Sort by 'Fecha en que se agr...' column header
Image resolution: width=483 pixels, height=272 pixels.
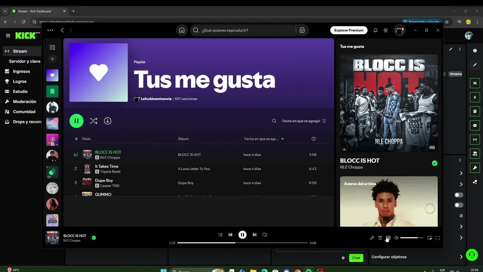click(264, 139)
